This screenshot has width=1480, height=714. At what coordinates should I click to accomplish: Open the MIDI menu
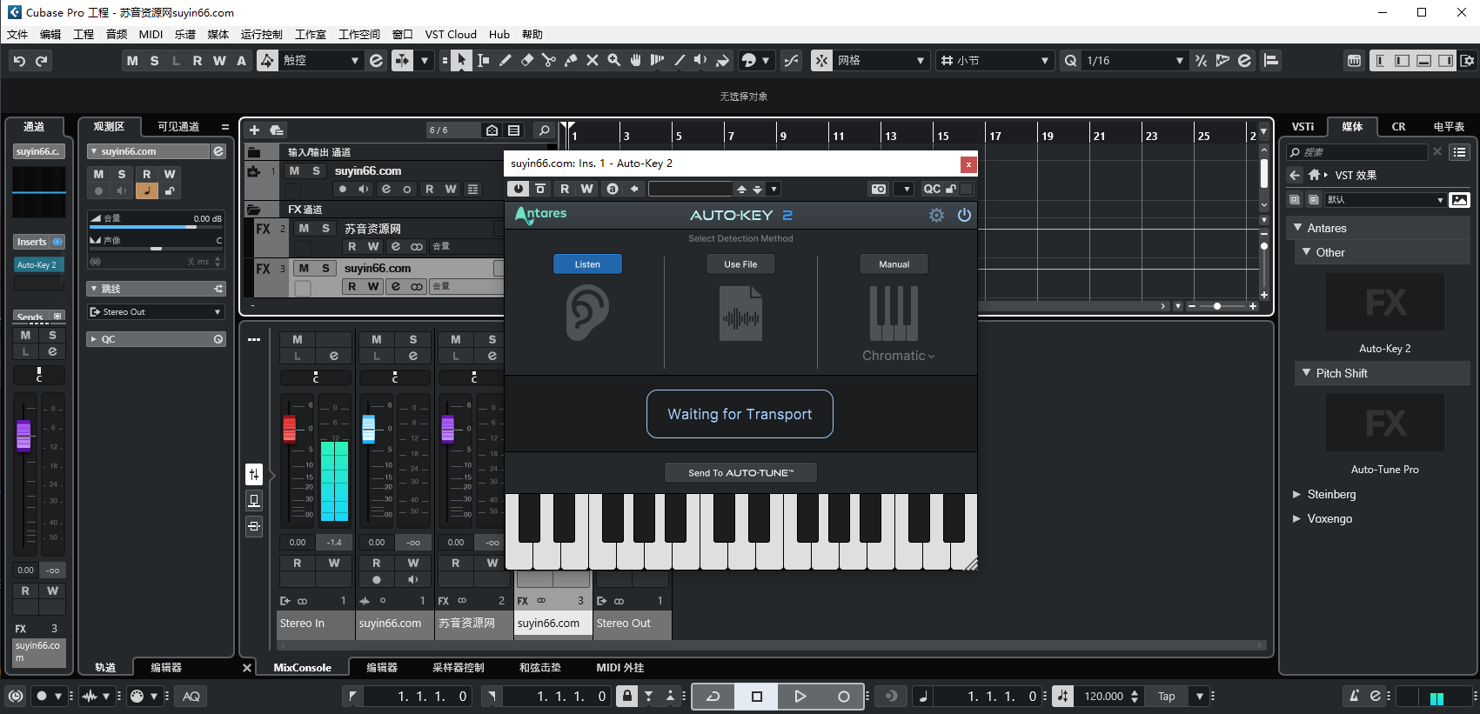pos(151,35)
